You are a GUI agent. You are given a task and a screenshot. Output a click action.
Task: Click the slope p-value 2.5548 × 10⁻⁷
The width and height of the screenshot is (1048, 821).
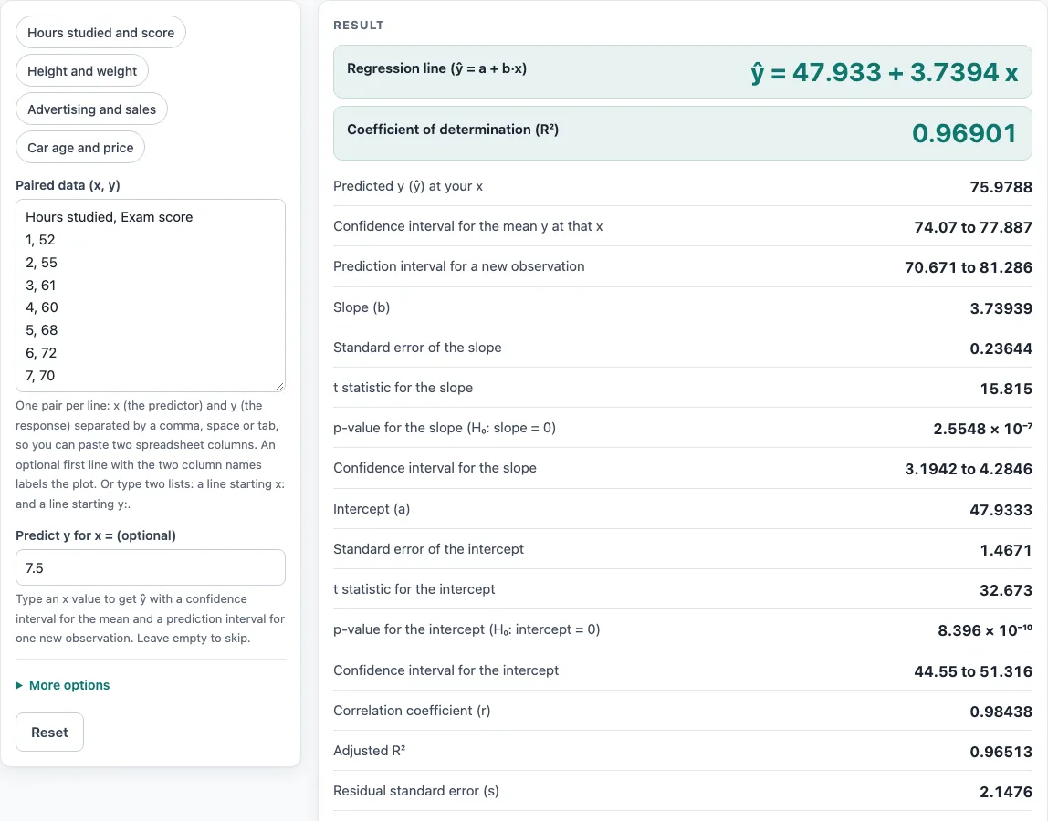coord(982,428)
